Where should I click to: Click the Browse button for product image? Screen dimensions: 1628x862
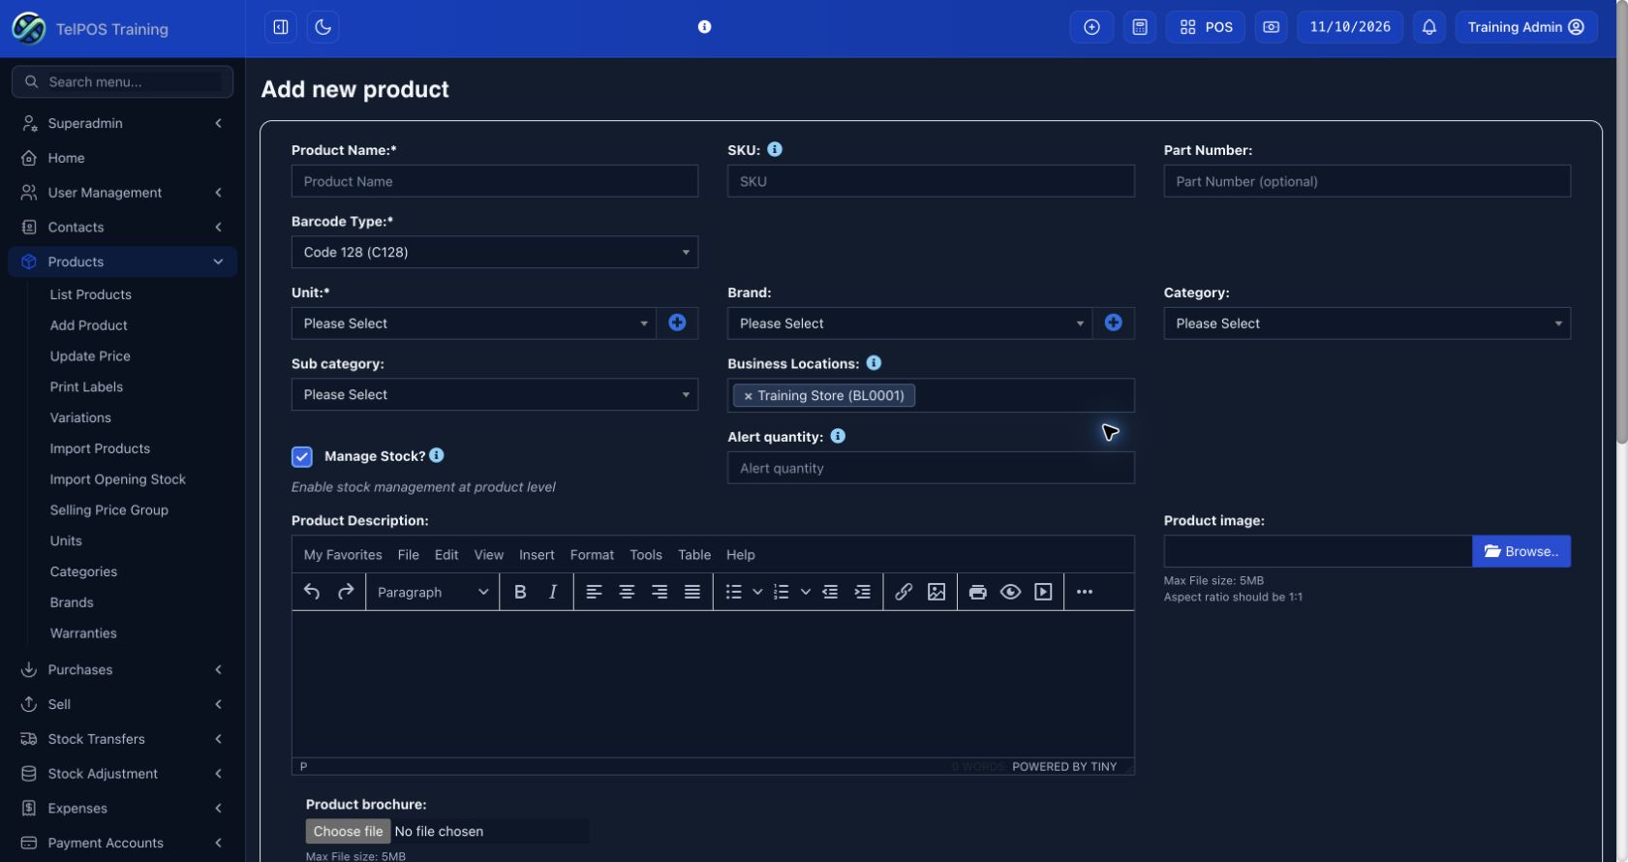point(1521,551)
